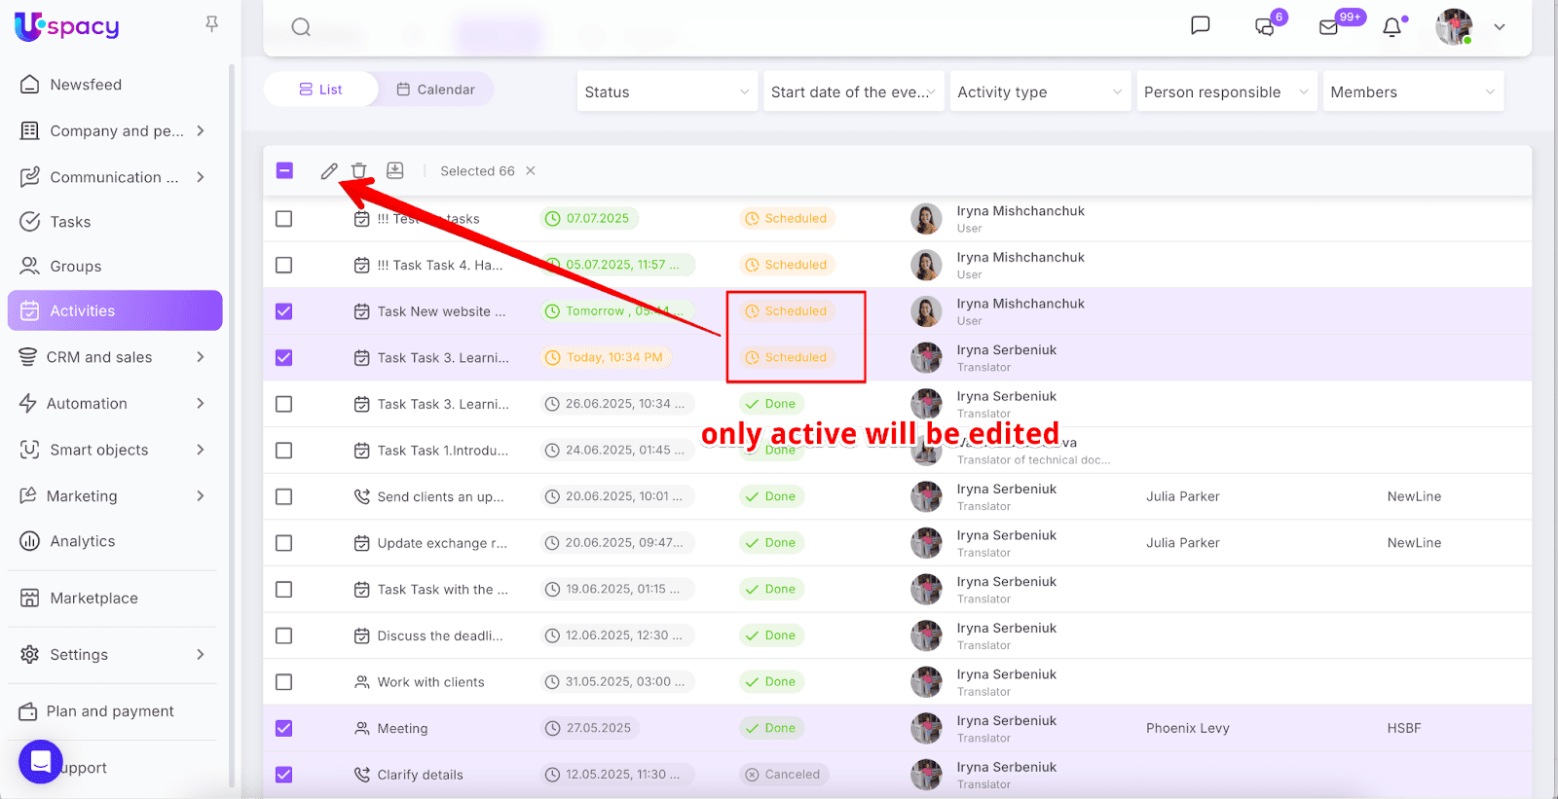The height and width of the screenshot is (799, 1558).
Task: Open the Discuss the deadline activity
Action: [439, 636]
